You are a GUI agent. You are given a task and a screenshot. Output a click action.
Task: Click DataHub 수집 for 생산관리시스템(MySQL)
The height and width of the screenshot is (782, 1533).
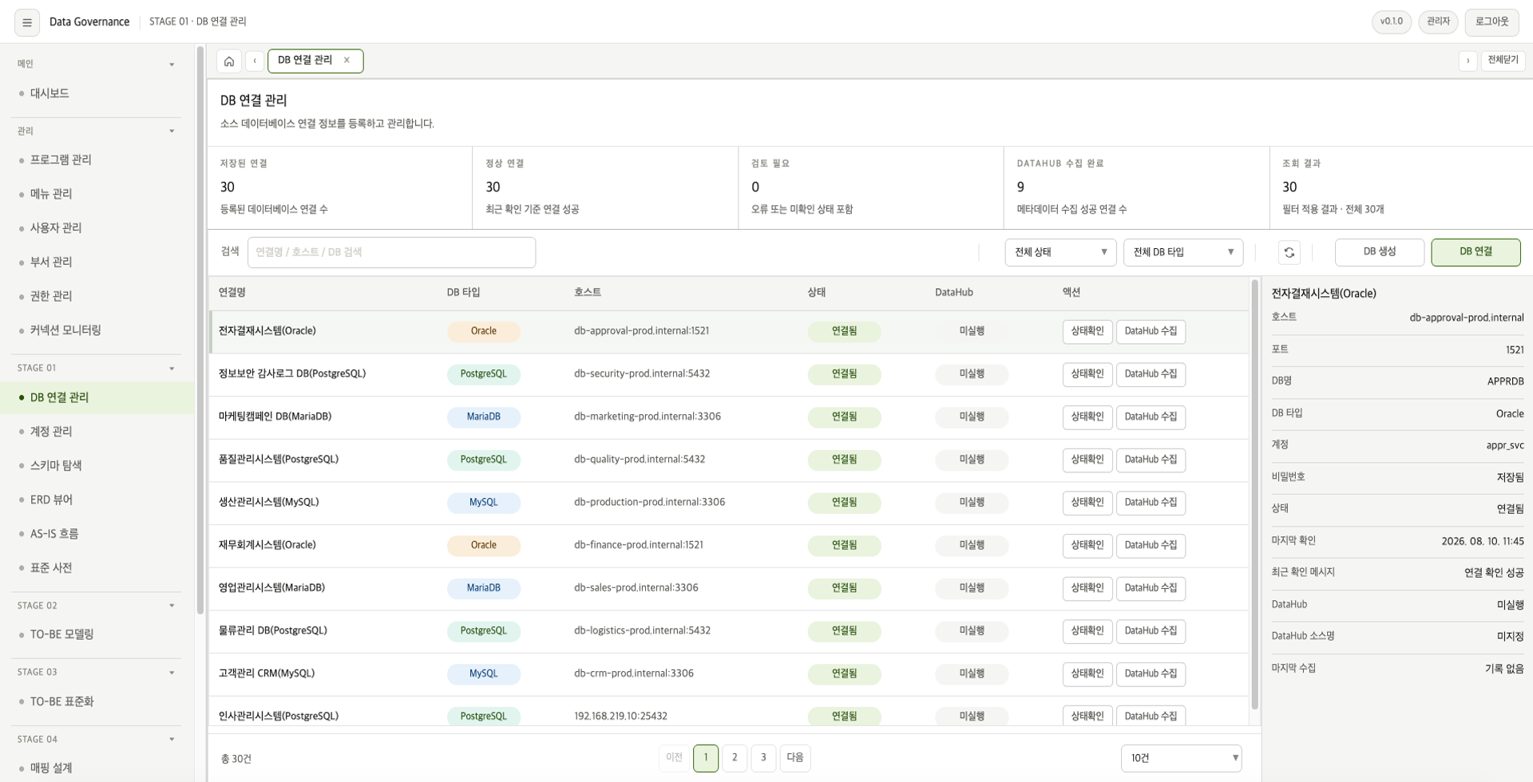point(1151,503)
